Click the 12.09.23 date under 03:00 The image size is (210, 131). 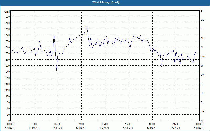coord(33,128)
